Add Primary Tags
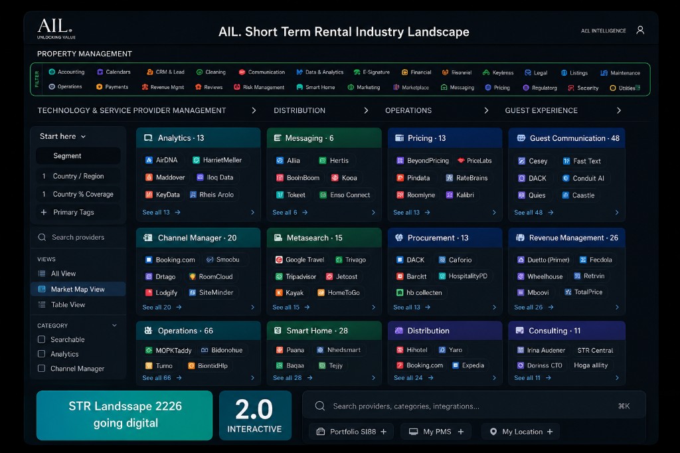 coord(78,212)
